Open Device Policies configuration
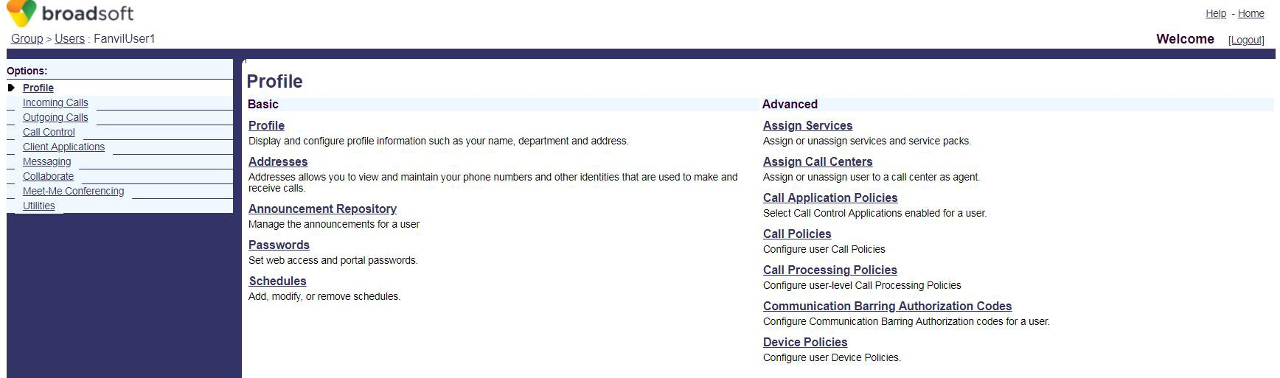Viewport: 1280px width, 378px height. pyautogui.click(x=804, y=343)
